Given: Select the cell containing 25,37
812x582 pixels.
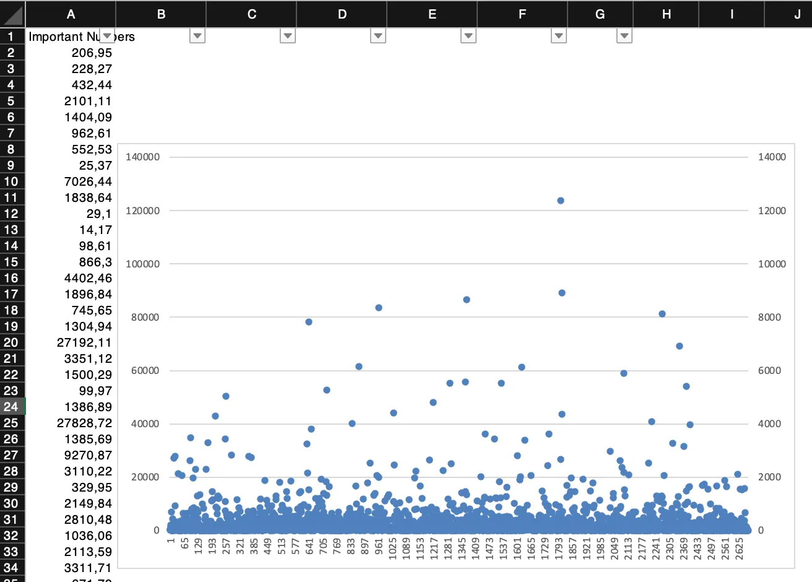Looking at the screenshot, I should 71,165.
